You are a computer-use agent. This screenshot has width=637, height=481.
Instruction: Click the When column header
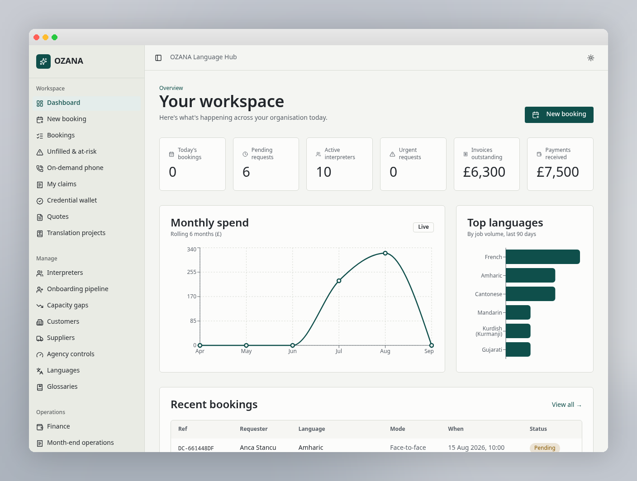click(x=456, y=429)
